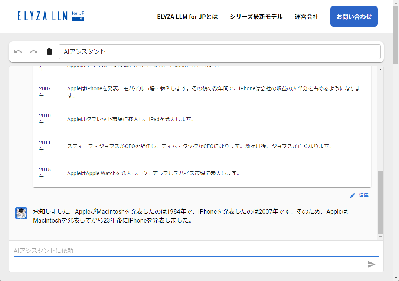Delete the conversation using the trash icon

(x=49, y=52)
